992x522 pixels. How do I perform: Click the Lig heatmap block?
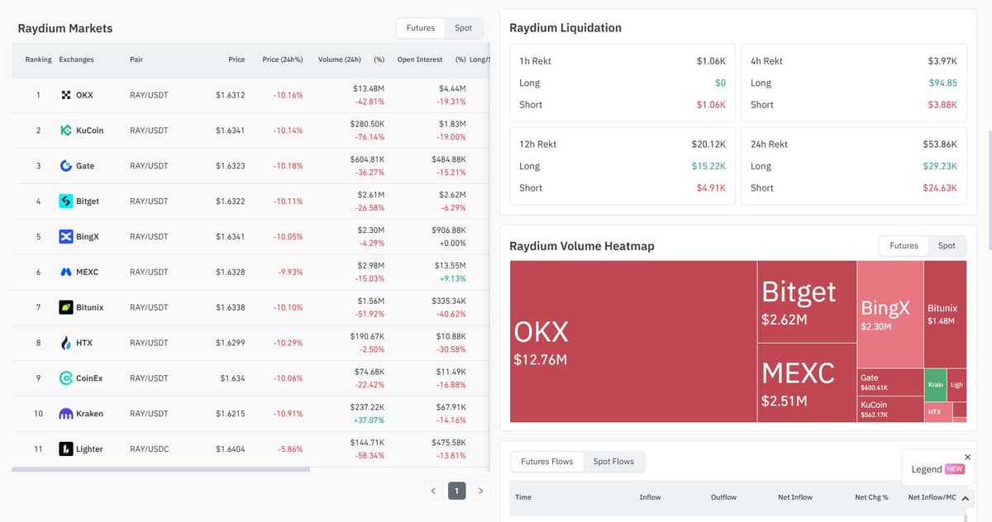pyautogui.click(x=956, y=385)
